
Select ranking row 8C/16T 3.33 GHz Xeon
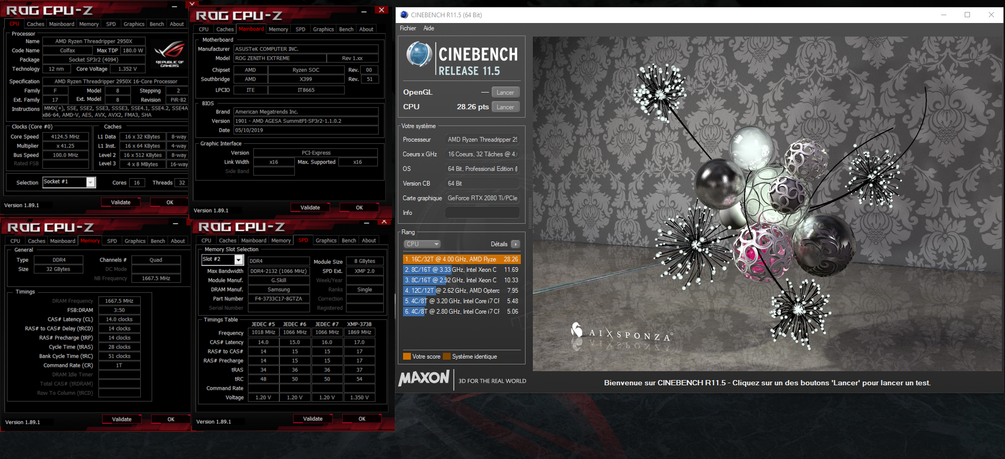pos(462,270)
